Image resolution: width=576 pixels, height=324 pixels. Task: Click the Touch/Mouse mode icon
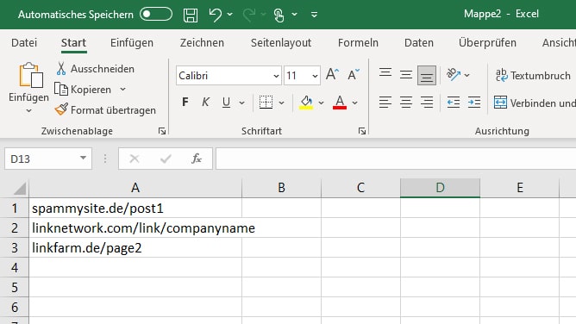point(279,15)
